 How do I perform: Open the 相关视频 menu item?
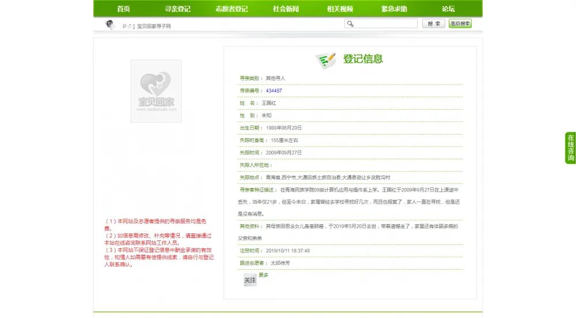click(340, 9)
